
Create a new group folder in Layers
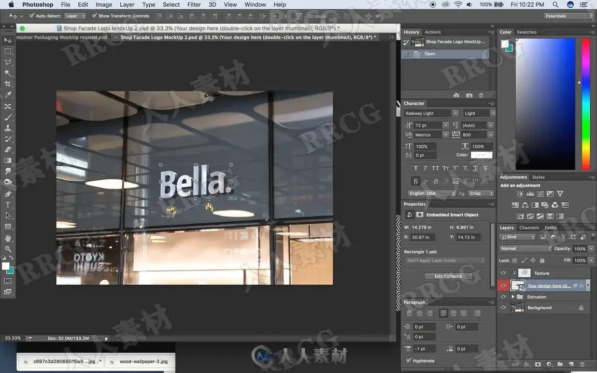click(560, 364)
